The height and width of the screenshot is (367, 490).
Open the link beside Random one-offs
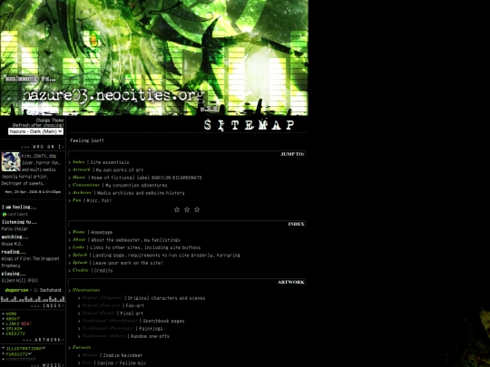point(103,336)
